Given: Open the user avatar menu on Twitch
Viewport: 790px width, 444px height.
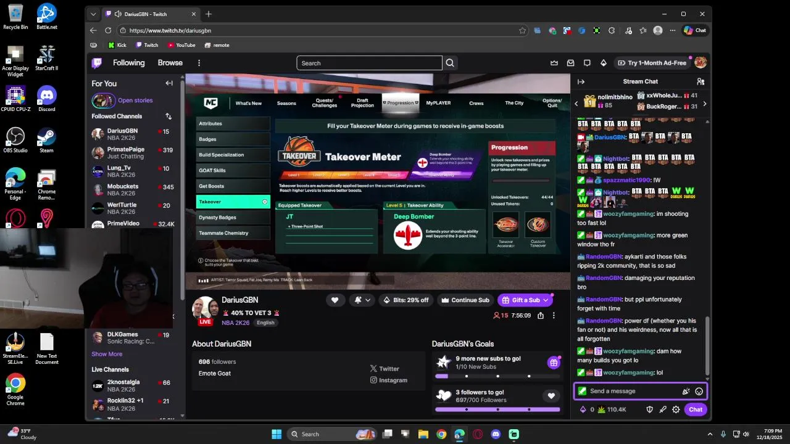Looking at the screenshot, I should click(701, 63).
